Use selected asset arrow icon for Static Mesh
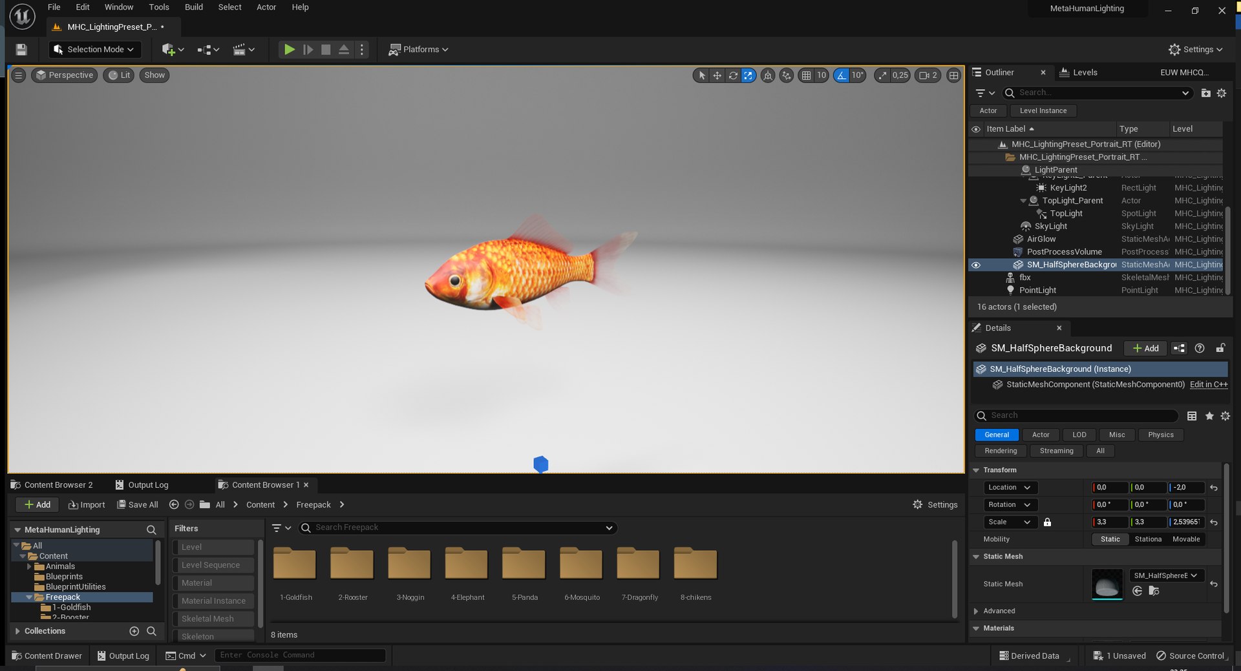This screenshot has width=1241, height=671. (1138, 591)
